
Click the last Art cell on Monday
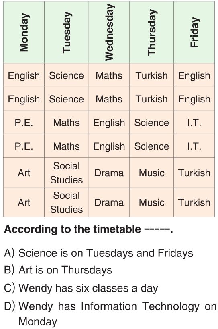24,202
